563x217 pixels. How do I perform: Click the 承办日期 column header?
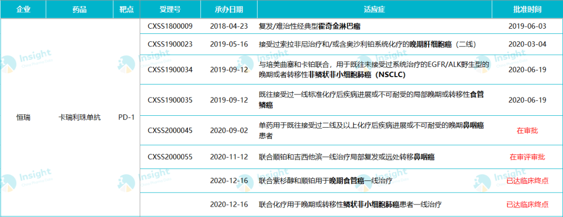(229, 9)
